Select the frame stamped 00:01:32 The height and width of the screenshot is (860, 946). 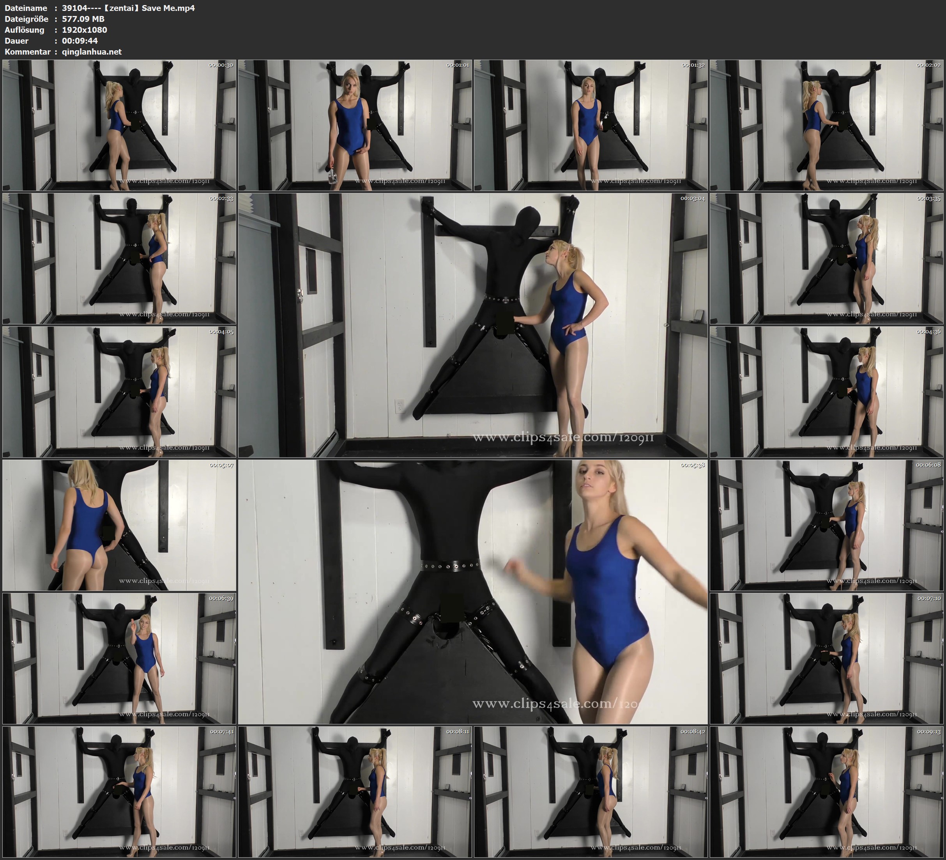coord(591,125)
